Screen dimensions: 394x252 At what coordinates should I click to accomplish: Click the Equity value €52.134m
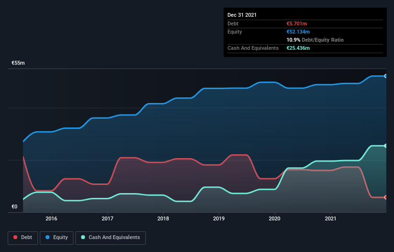[298, 32]
